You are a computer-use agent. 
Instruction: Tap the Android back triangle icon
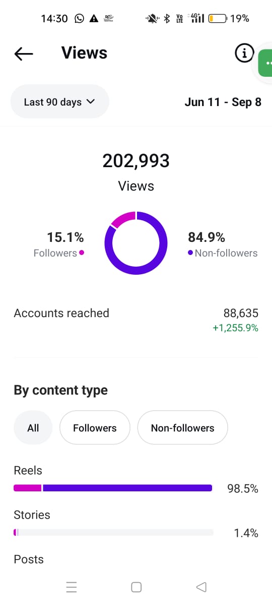click(201, 587)
